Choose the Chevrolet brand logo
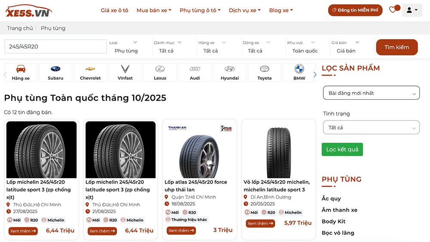Viewport: 430px width, 242px height. click(90, 73)
